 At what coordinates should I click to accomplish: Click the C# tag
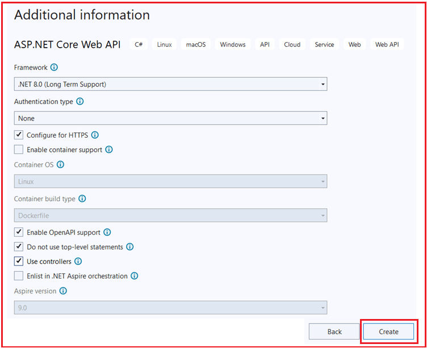tap(139, 44)
